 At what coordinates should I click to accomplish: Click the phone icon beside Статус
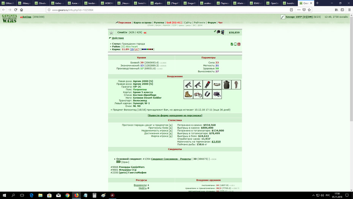tap(235, 44)
